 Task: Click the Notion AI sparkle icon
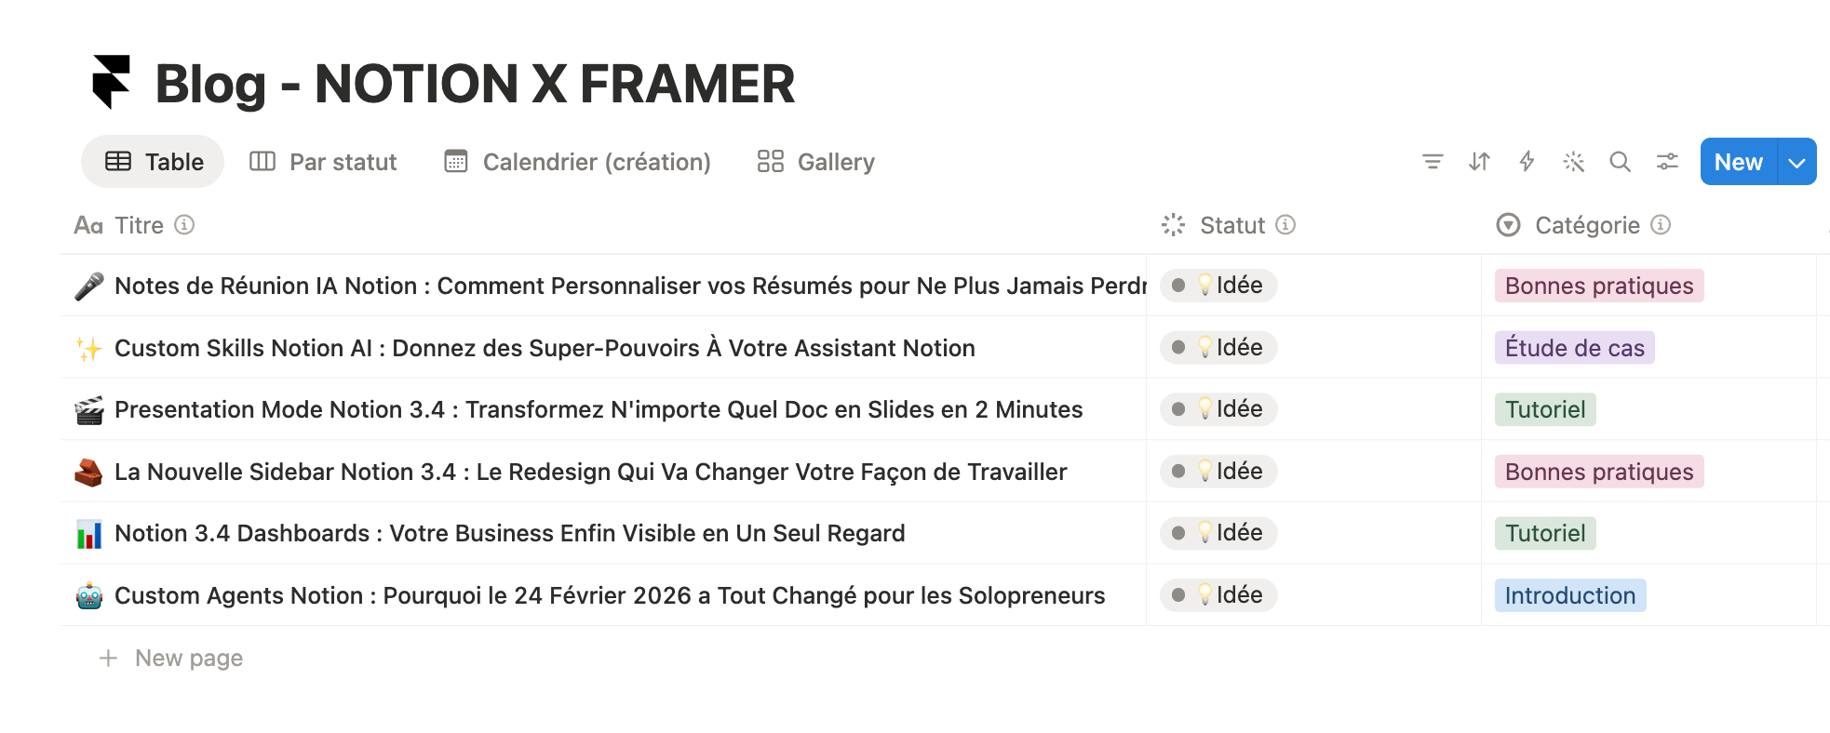[x=1573, y=162]
